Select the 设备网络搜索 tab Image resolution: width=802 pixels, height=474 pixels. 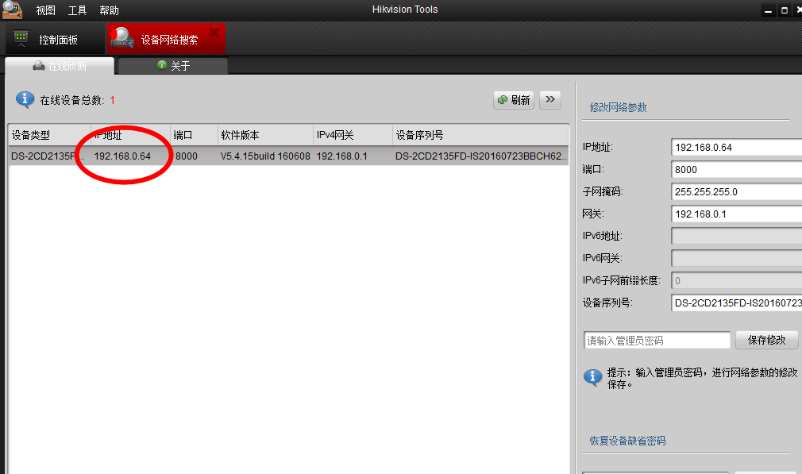pos(166,40)
